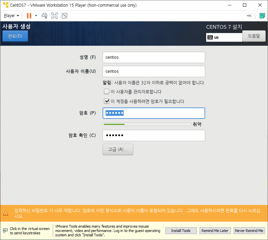
Task: Click the 성명 full name field
Action: 154,57
